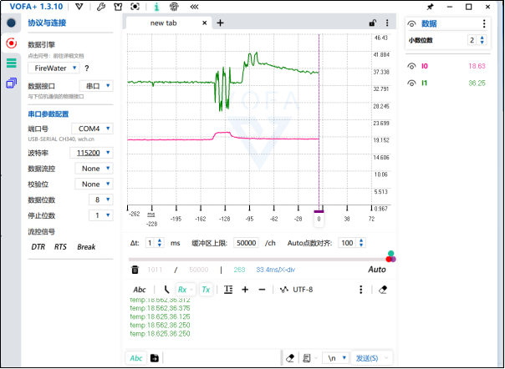Viewport: 505px width, 369px height.
Task: Toggle visibility of channel I0
Action: tap(411, 65)
